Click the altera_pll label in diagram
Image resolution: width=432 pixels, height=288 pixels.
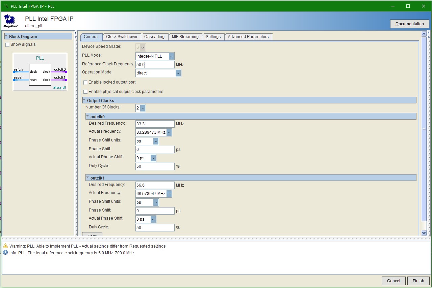click(59, 88)
